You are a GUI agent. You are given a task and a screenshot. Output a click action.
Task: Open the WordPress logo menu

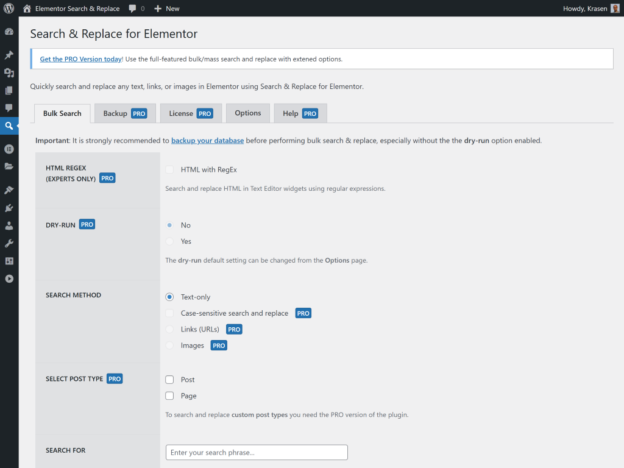coord(9,9)
